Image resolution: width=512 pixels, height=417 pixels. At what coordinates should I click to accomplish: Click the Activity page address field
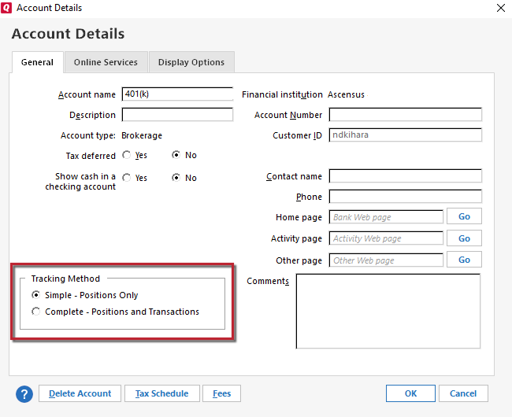tap(386, 238)
